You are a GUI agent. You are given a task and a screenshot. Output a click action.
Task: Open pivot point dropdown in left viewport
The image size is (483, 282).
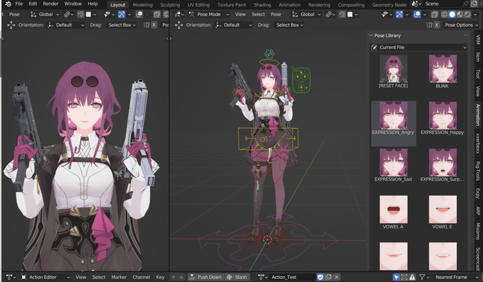(68, 14)
